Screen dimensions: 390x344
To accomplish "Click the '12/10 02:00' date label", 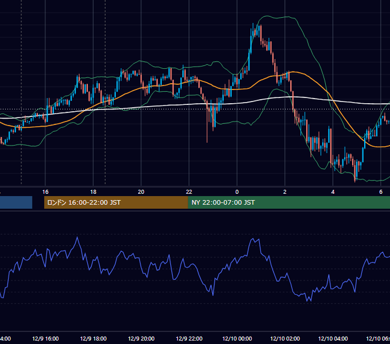I will click(x=285, y=338).
